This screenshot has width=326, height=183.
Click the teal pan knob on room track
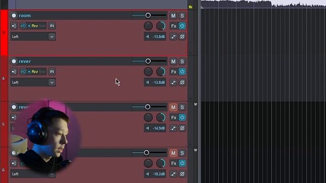click(161, 26)
